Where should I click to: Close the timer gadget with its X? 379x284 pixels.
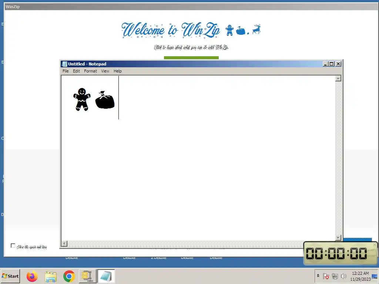375,245
